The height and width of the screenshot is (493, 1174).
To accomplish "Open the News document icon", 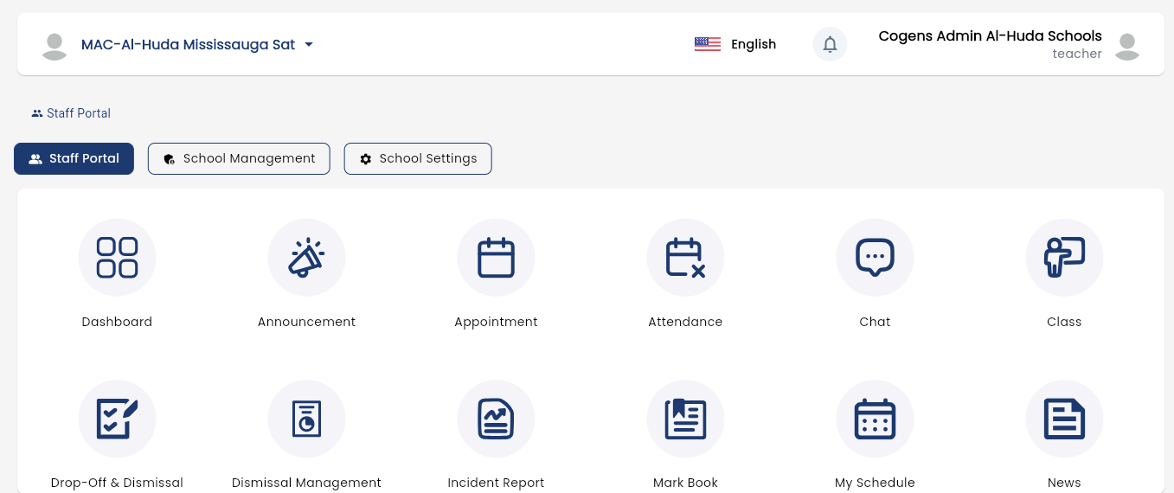I will [1064, 419].
